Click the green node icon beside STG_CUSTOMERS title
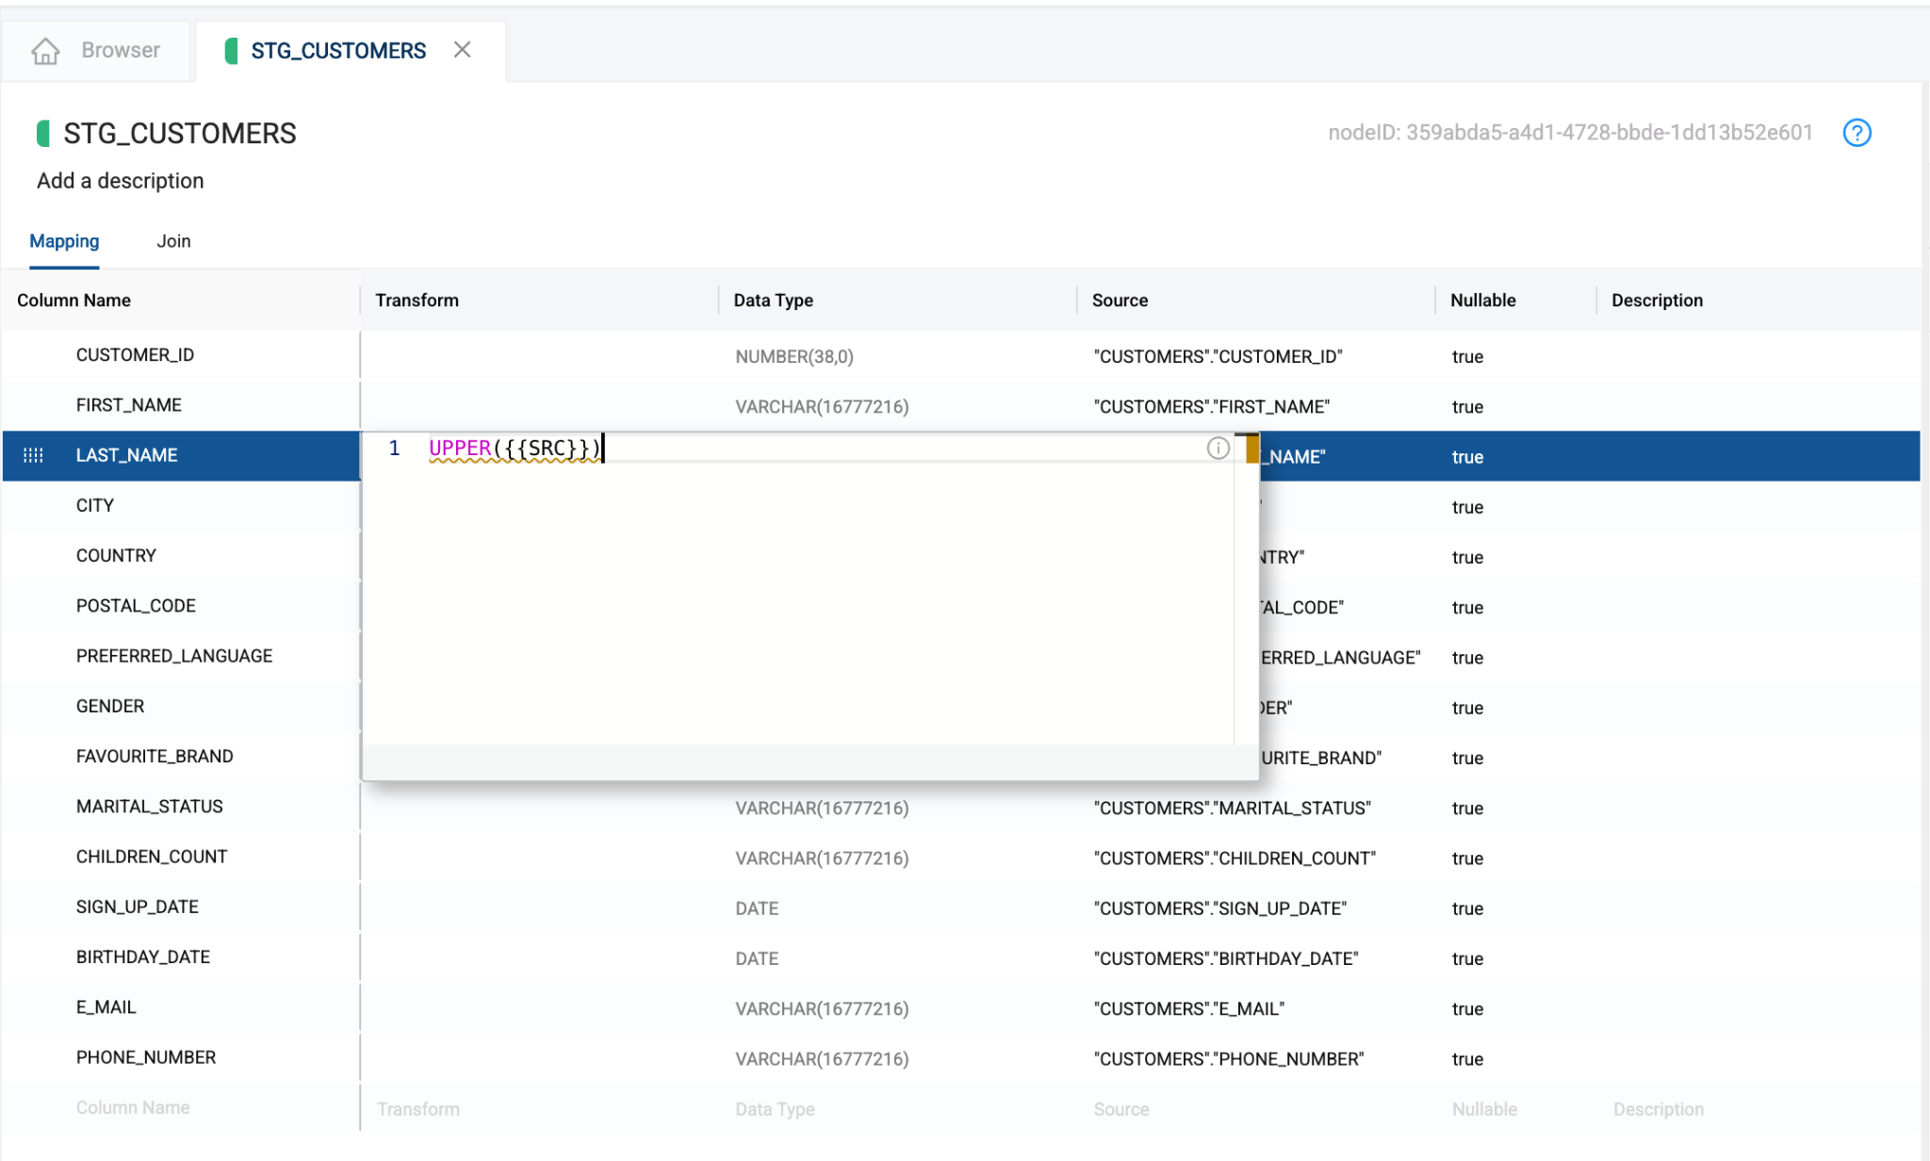 pyautogui.click(x=42, y=133)
